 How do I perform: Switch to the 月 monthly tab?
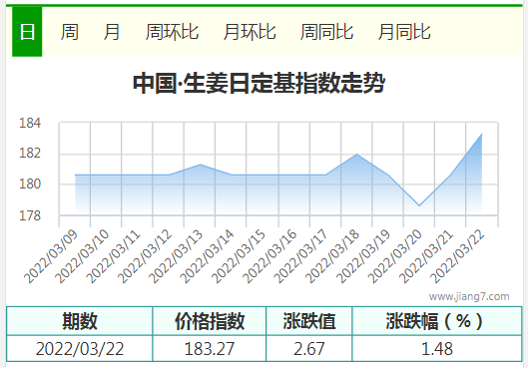[x=112, y=32]
